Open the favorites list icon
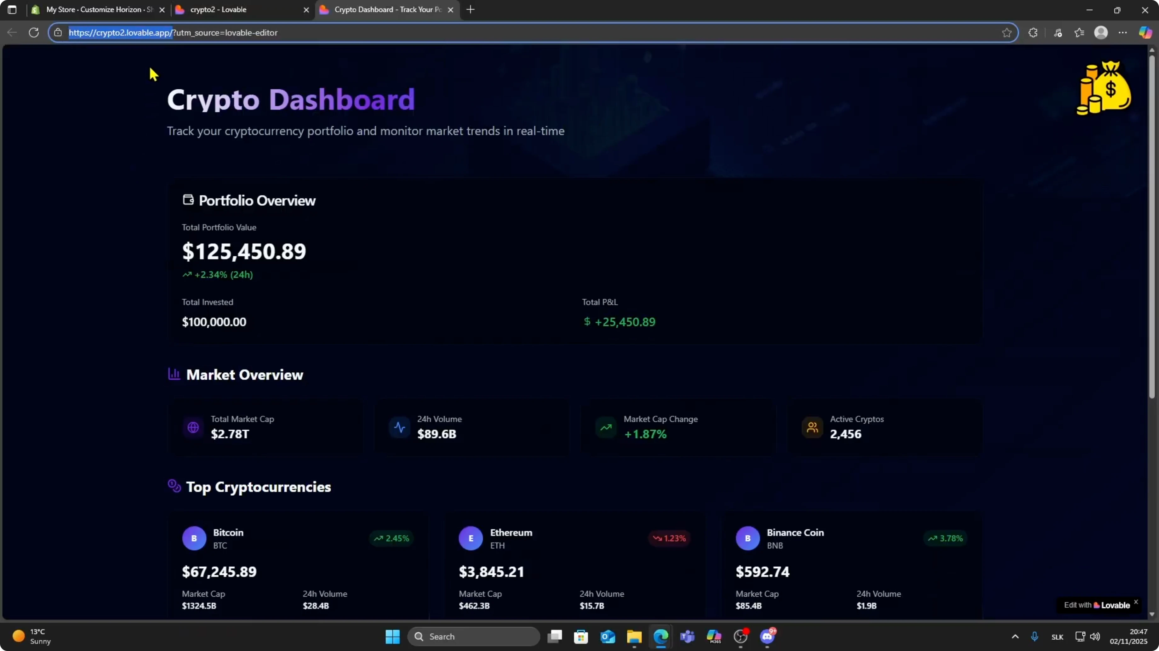The height and width of the screenshot is (651, 1159). coord(1079,32)
